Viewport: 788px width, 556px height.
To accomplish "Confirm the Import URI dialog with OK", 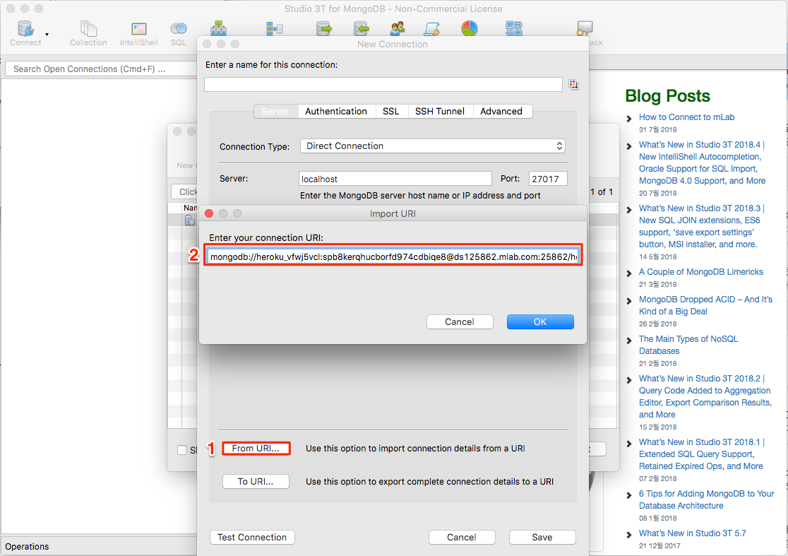I will pyautogui.click(x=540, y=321).
